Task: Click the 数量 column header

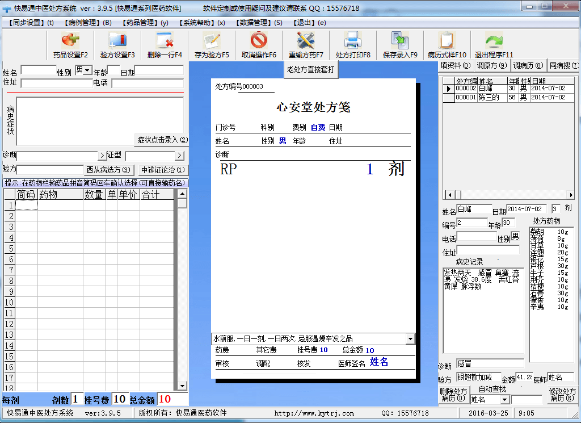Action: click(94, 194)
